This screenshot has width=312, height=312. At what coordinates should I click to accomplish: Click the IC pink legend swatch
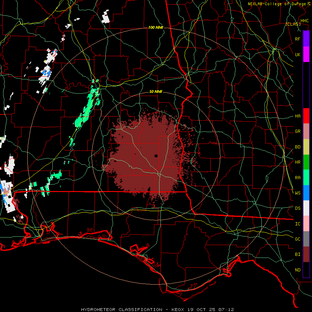click(306, 224)
